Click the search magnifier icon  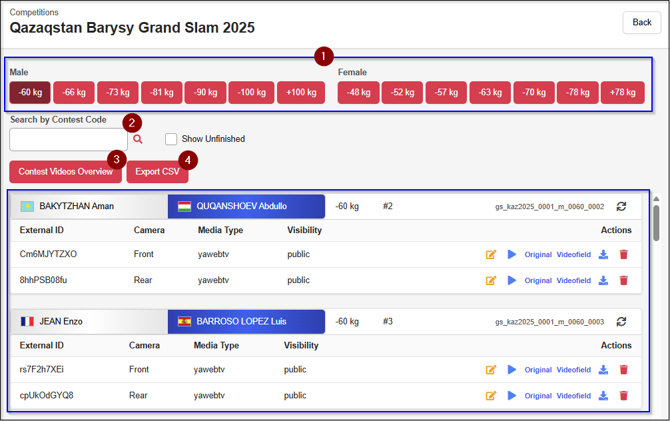click(138, 139)
